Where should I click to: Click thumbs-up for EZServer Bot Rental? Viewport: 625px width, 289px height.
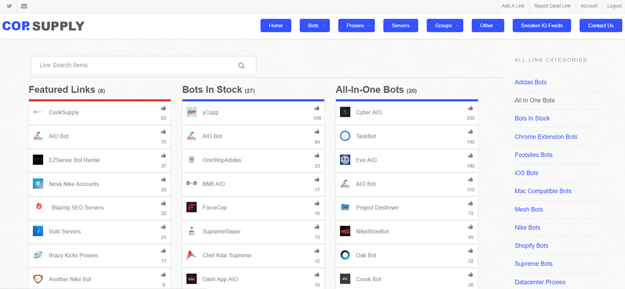(x=164, y=156)
